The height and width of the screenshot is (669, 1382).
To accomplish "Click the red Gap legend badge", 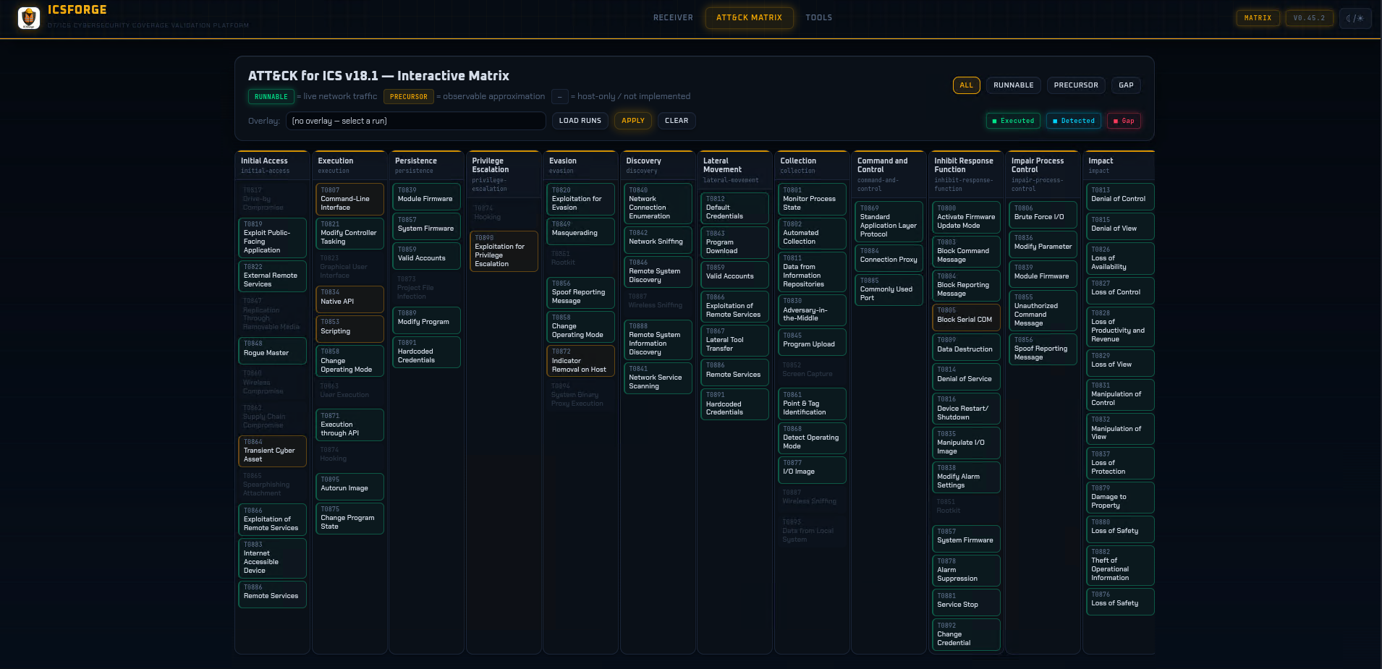I will tap(1124, 121).
